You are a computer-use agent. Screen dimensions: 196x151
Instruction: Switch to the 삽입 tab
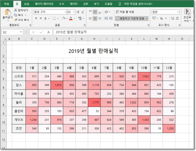[26, 4]
